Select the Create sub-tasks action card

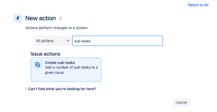66,70
